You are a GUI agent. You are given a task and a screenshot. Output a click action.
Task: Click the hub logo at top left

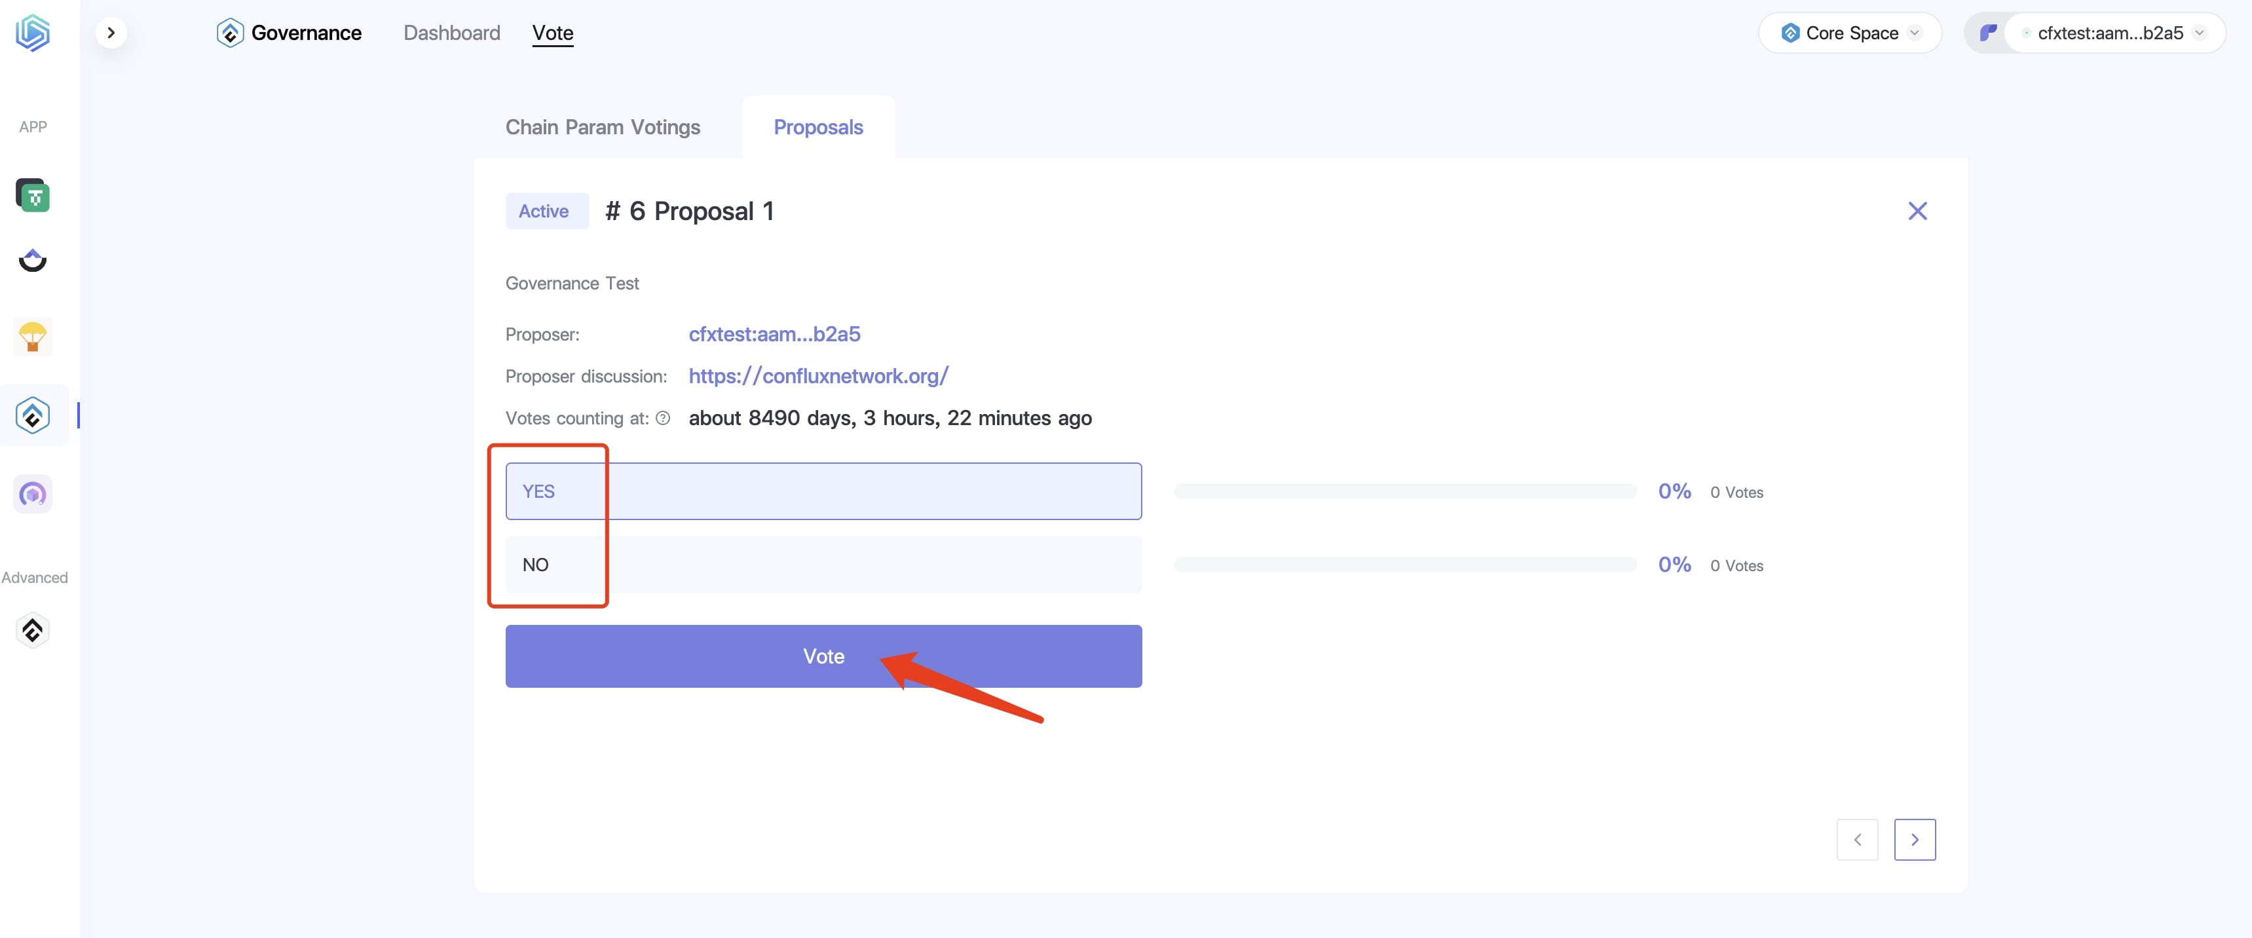[33, 33]
